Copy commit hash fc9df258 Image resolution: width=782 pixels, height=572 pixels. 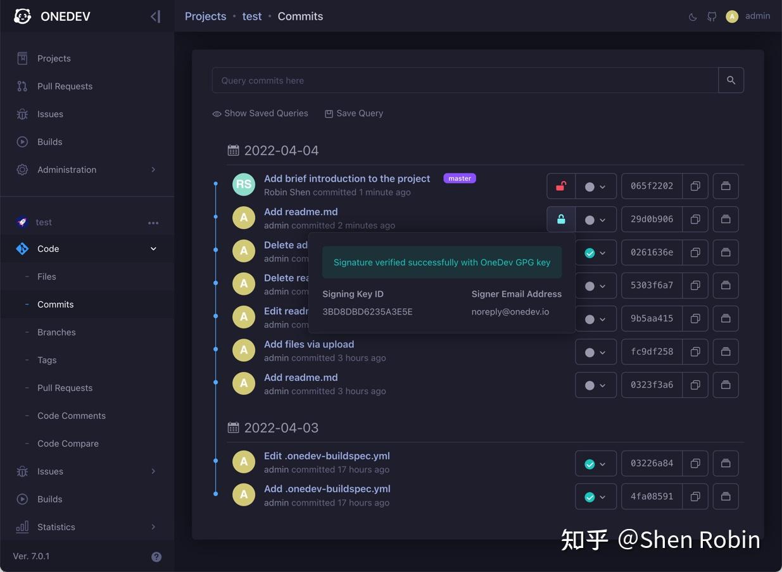(x=695, y=352)
